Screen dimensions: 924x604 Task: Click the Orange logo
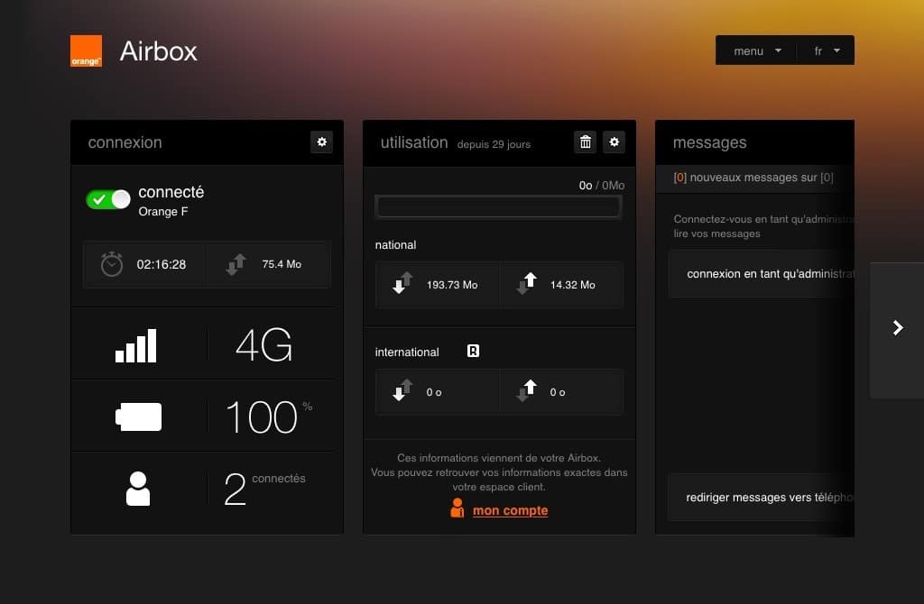(x=86, y=51)
